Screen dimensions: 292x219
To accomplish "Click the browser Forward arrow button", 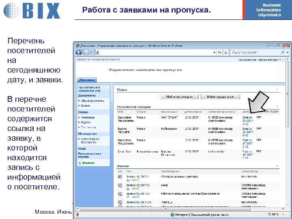I will point(86,52).
